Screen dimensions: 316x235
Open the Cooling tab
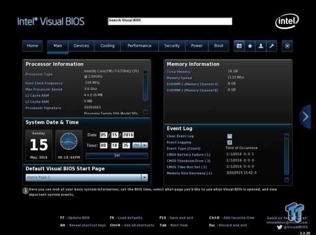(108, 46)
